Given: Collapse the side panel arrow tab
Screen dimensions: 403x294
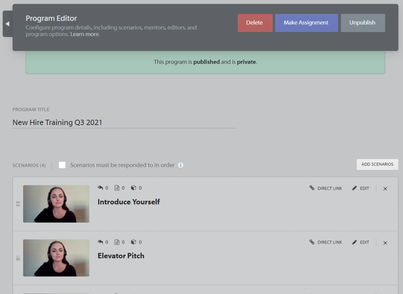Looking at the screenshot, I should pos(7,24).
